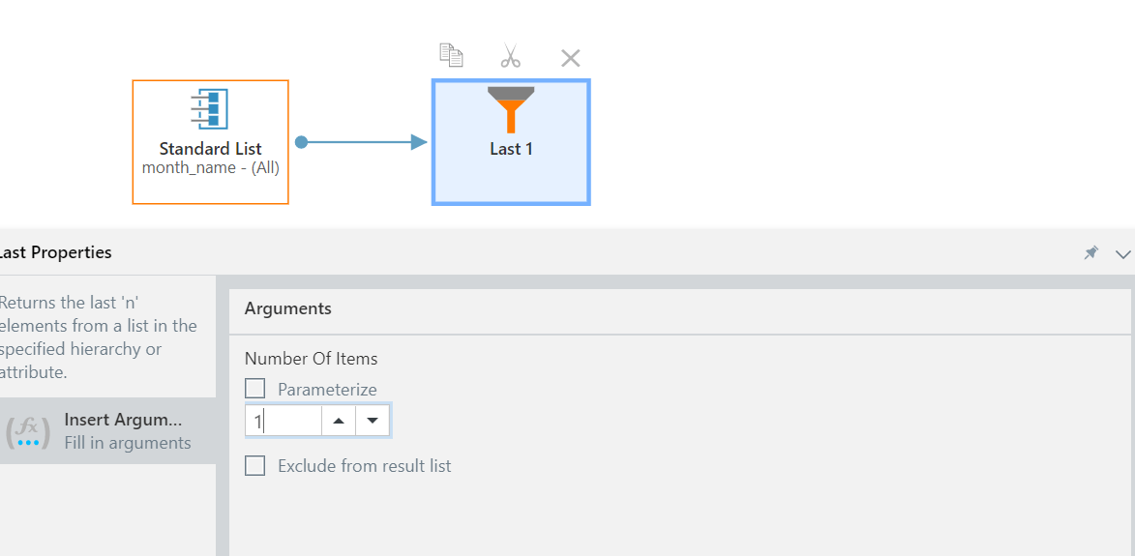This screenshot has width=1135, height=556.
Task: Check Exclude from result list
Action: [254, 466]
